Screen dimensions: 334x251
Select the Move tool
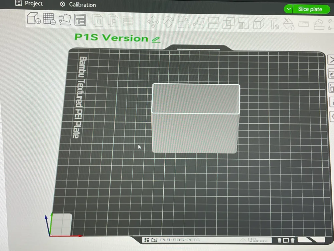pyautogui.click(x=153, y=22)
